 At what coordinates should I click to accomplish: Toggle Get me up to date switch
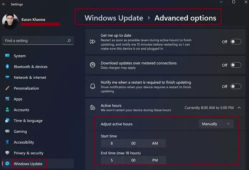click(236, 42)
